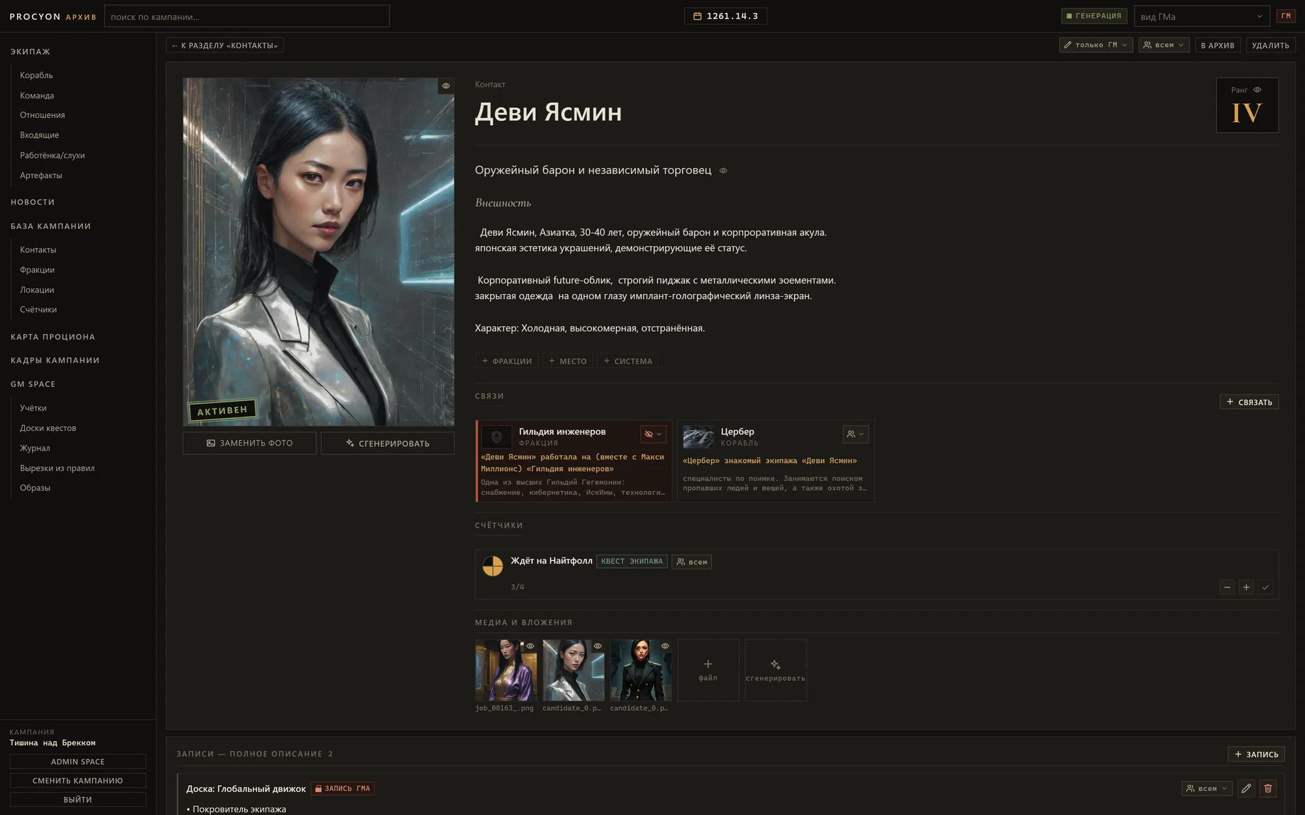Expand the только ГМ edit permission dropdown

pos(1096,45)
